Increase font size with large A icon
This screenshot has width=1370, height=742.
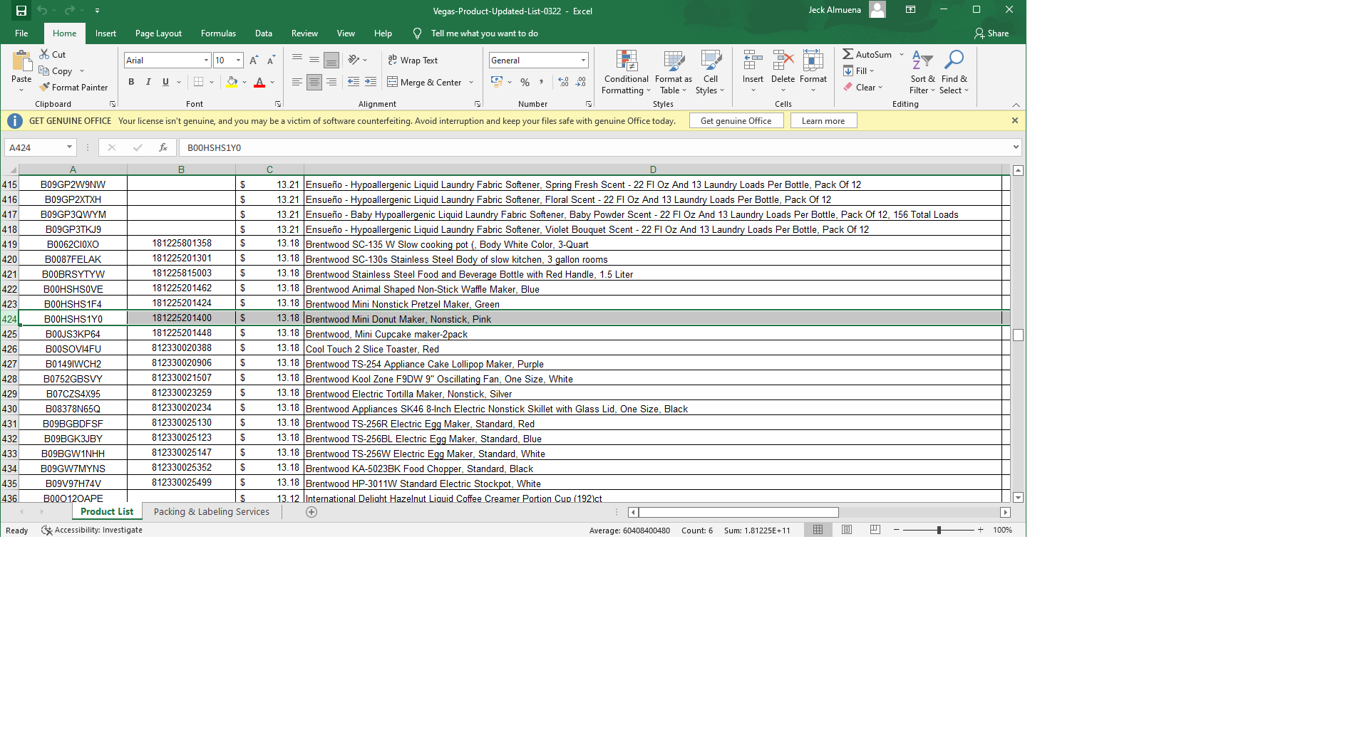254,61
